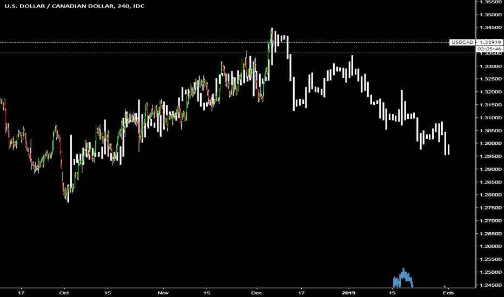Click the current price value 1.33919
504x297 pixels.
click(x=490, y=42)
